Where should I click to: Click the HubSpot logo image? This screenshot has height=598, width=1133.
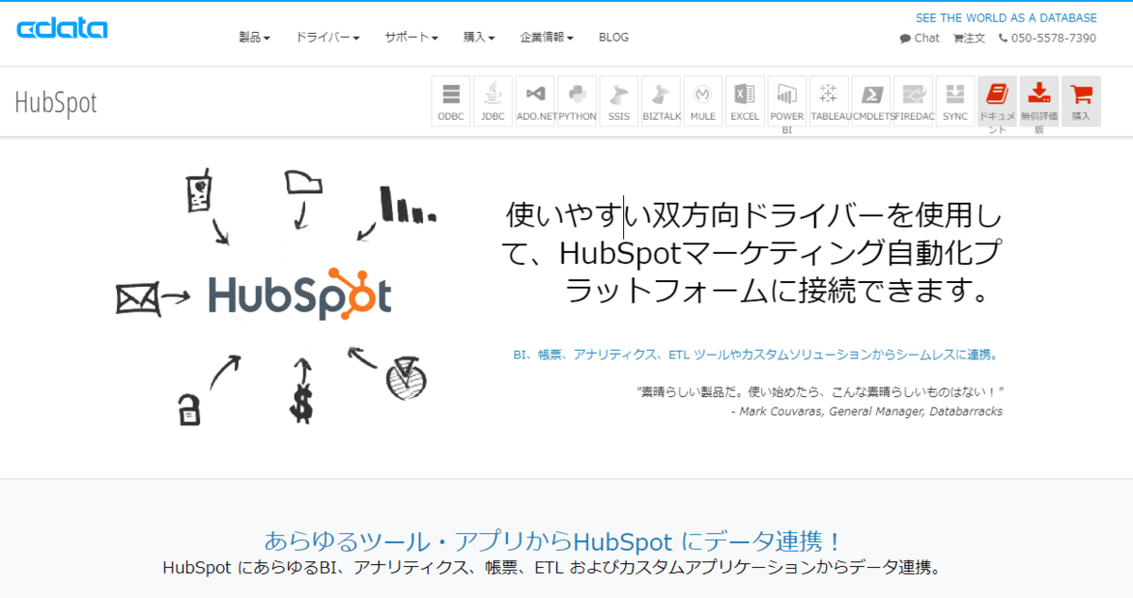[300, 294]
